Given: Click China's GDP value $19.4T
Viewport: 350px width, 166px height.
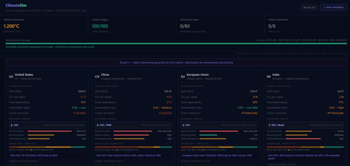Looking at the screenshot, I should pos(168,91).
